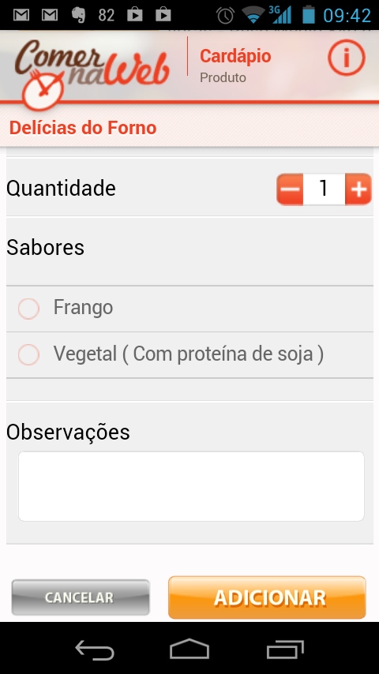Tap the Cardápio header title
Image resolution: width=379 pixels, height=674 pixels.
click(235, 56)
